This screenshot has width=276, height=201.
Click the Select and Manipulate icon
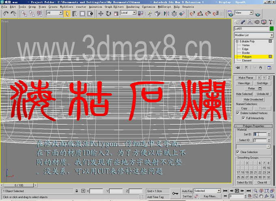pos(150,13)
